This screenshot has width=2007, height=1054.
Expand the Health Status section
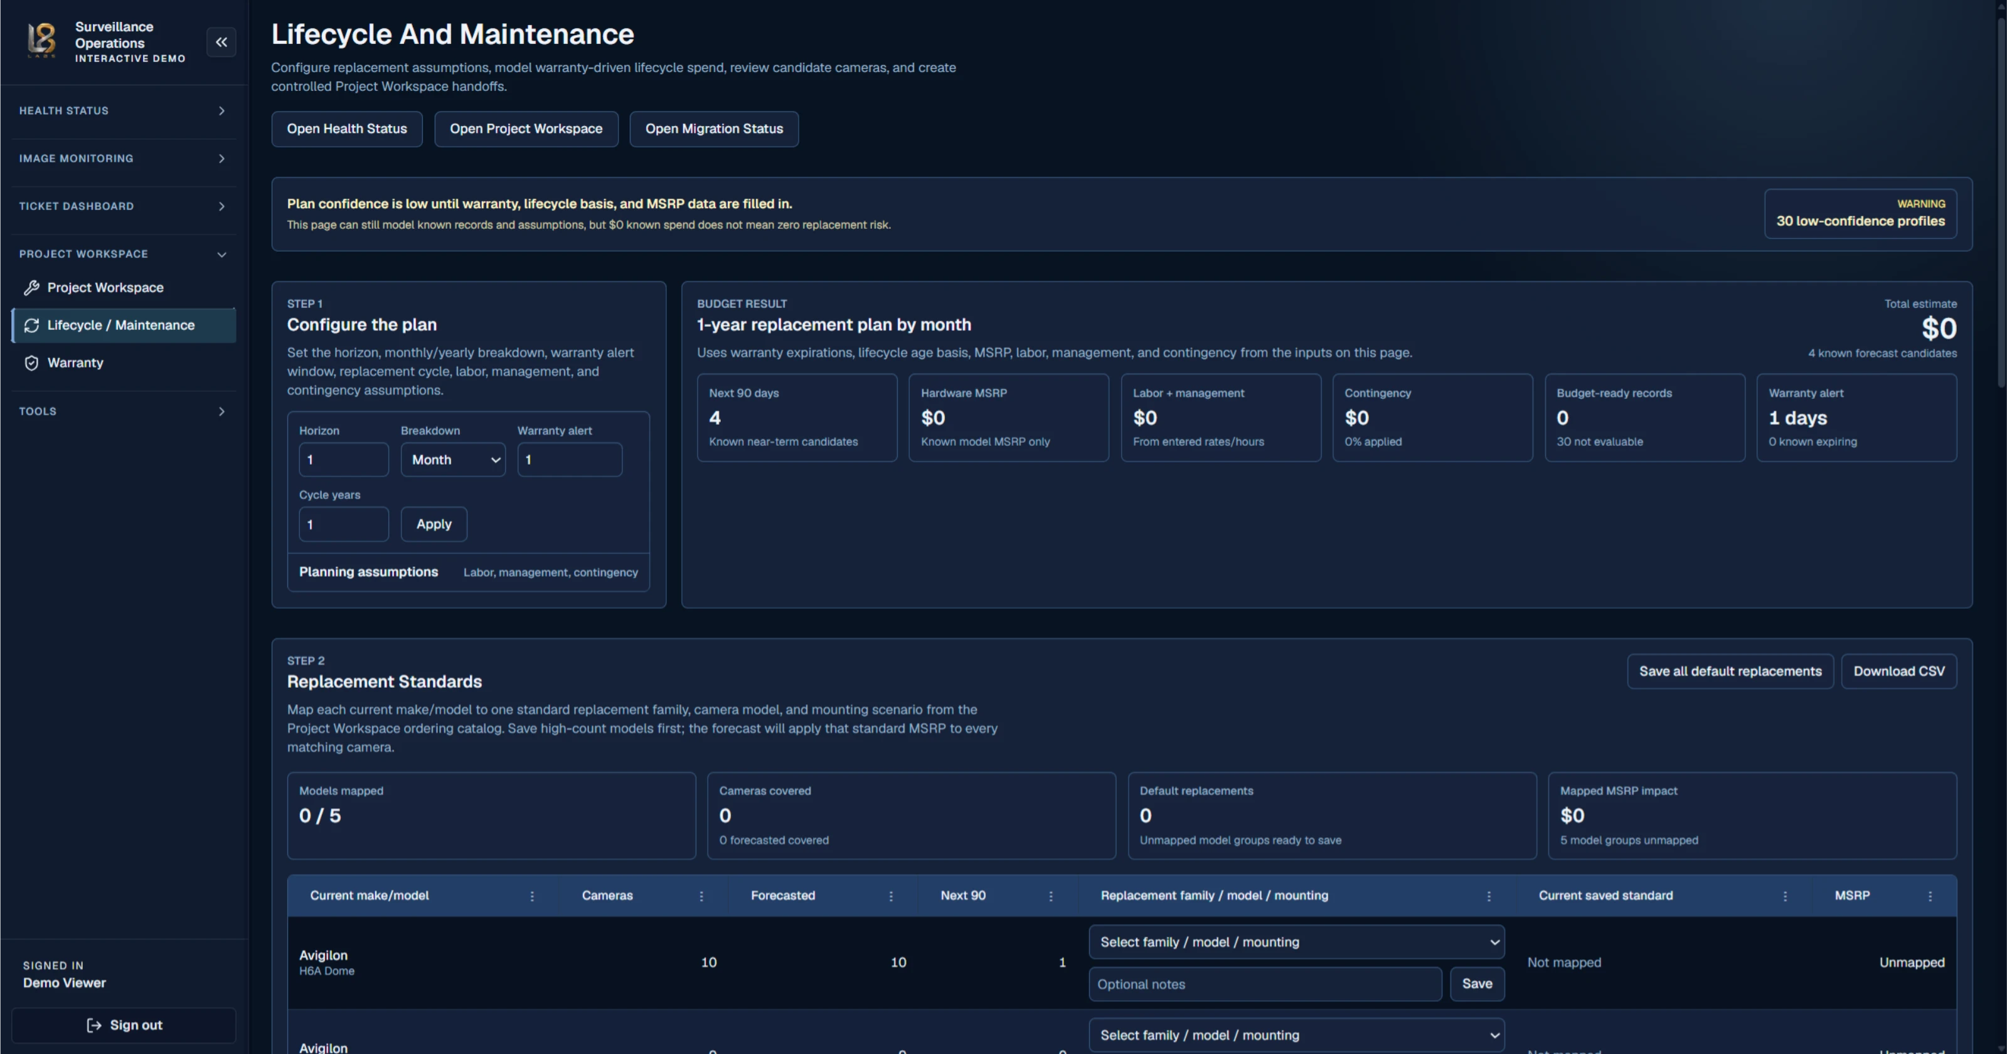click(x=123, y=110)
